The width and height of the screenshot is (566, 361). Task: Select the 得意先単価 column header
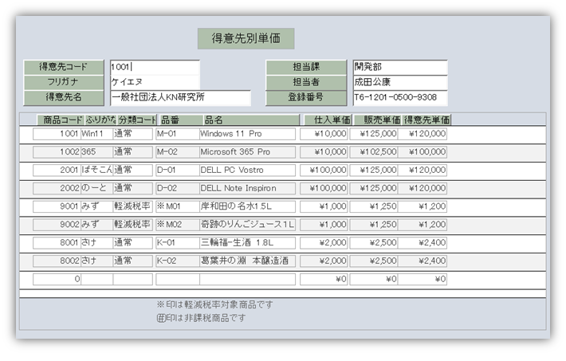[x=423, y=120]
